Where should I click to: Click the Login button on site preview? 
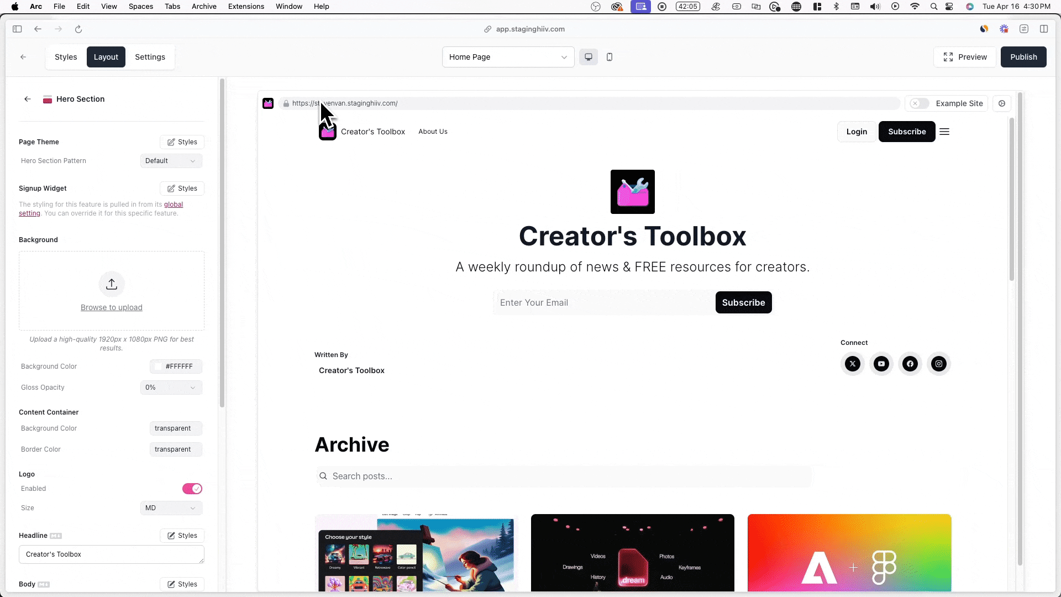point(857,132)
